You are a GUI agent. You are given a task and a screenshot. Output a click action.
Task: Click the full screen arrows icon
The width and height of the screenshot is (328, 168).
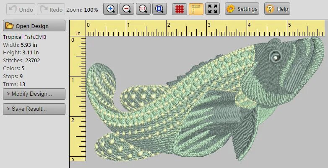[212, 9]
